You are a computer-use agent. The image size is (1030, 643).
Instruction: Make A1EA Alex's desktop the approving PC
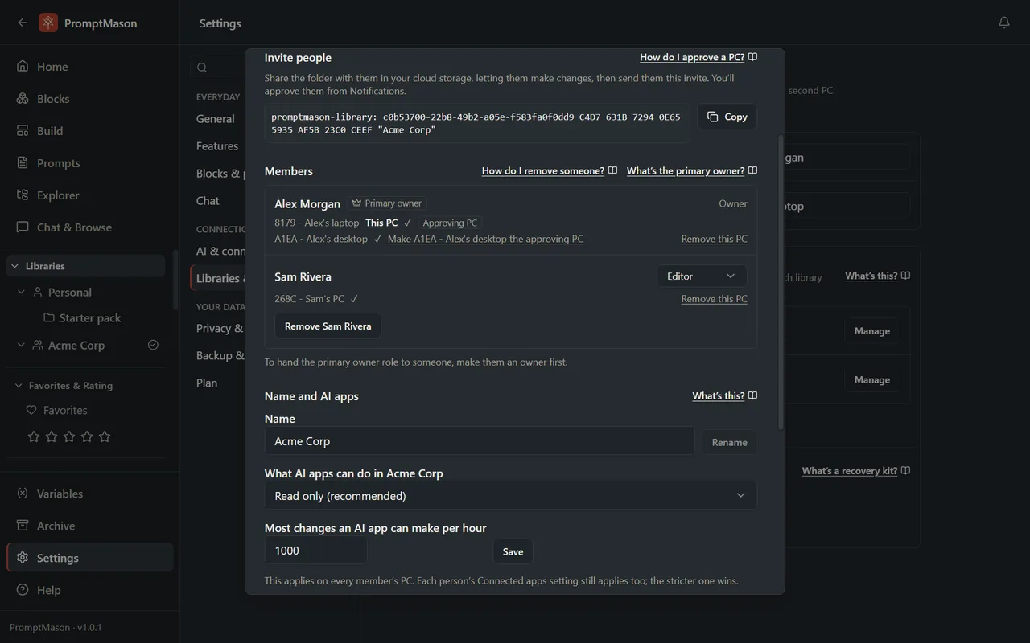485,239
